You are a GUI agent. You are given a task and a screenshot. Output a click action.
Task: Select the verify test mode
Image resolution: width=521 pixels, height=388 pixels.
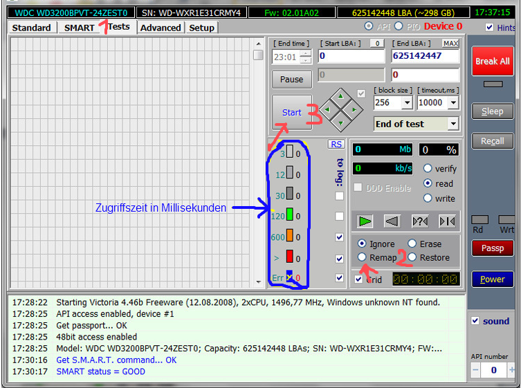point(428,169)
